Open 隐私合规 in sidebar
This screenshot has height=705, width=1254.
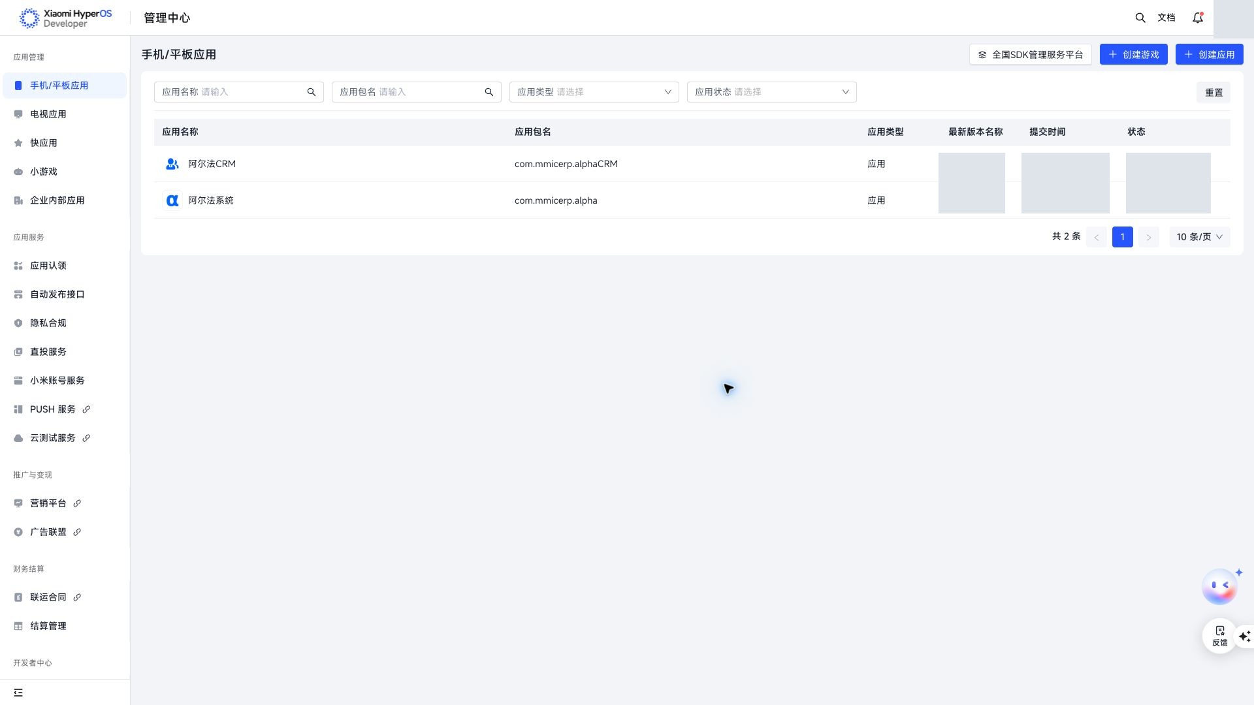pos(65,323)
